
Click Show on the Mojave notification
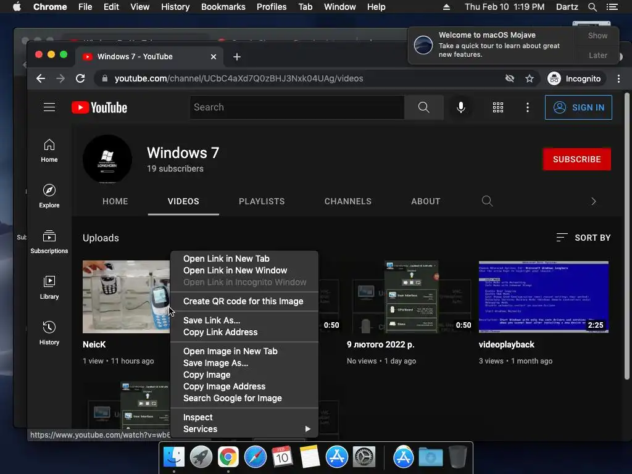(x=597, y=35)
